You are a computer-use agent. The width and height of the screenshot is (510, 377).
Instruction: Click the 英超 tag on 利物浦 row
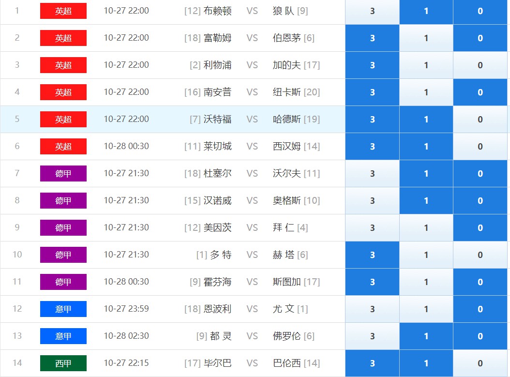point(63,65)
